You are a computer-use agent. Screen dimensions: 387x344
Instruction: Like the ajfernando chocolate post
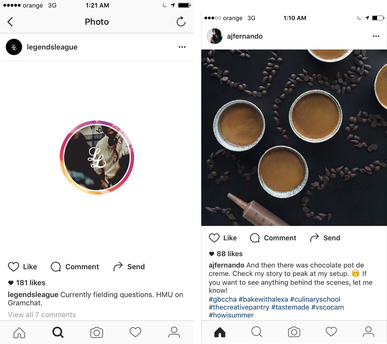[223, 238]
